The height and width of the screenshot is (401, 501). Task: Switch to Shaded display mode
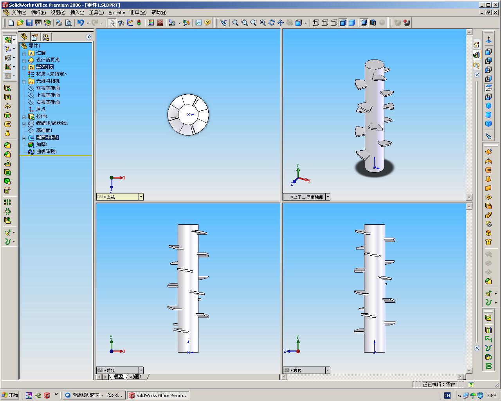[x=352, y=23]
